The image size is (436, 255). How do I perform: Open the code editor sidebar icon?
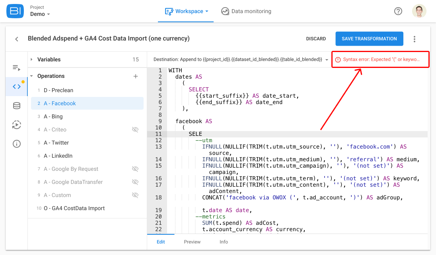[17, 87]
